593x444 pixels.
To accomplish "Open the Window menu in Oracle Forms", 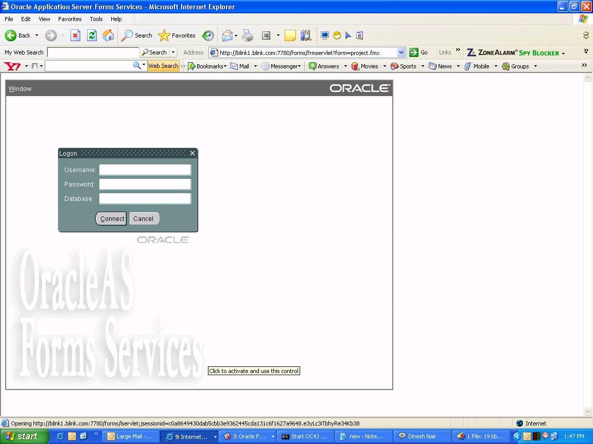I will click(20, 89).
